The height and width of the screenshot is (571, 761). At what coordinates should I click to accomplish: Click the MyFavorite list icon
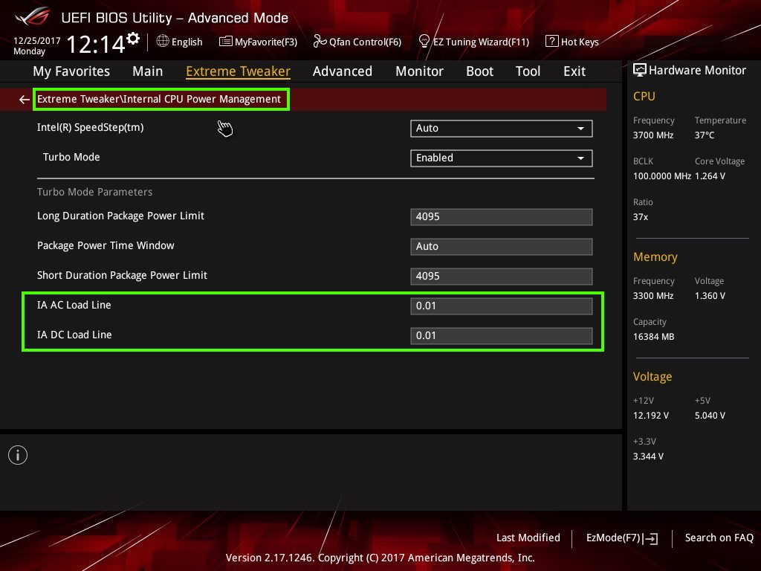(x=226, y=42)
